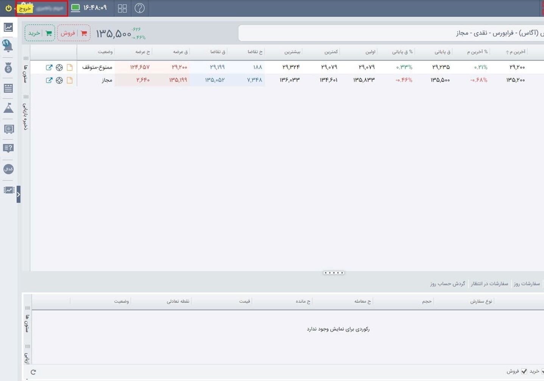Open the four-square grid layout icon
The height and width of the screenshot is (381, 544).
pyautogui.click(x=122, y=8)
